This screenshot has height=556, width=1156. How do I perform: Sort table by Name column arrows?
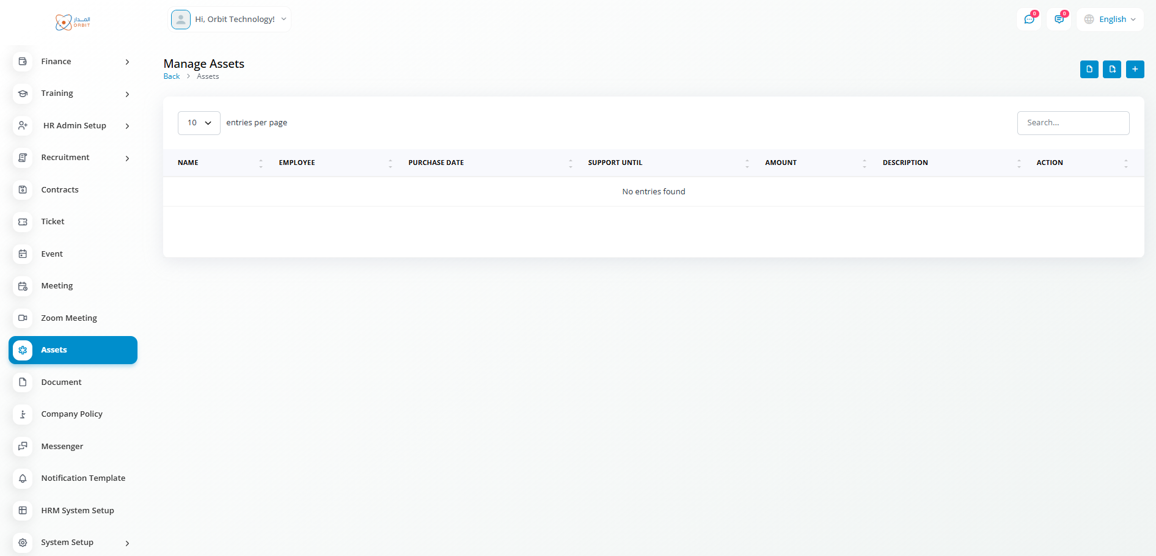(261, 163)
